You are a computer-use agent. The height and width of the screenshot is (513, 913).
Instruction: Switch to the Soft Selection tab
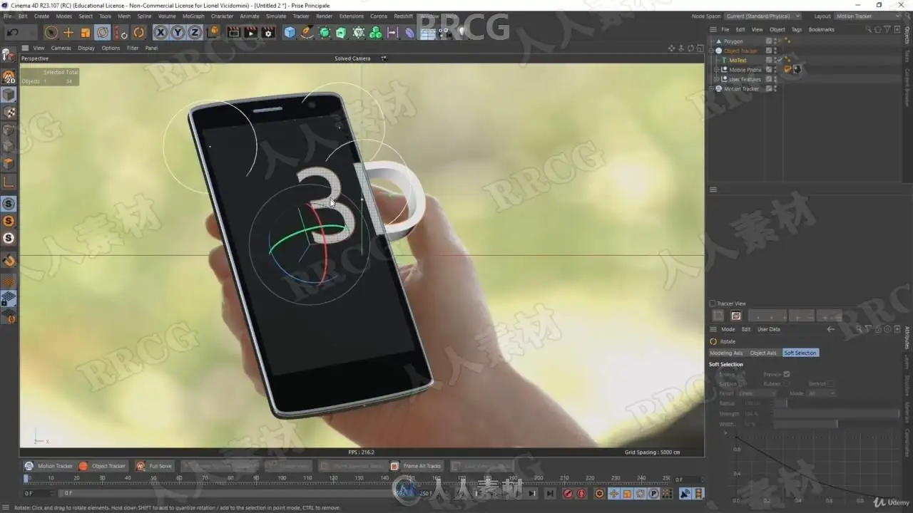(800, 353)
